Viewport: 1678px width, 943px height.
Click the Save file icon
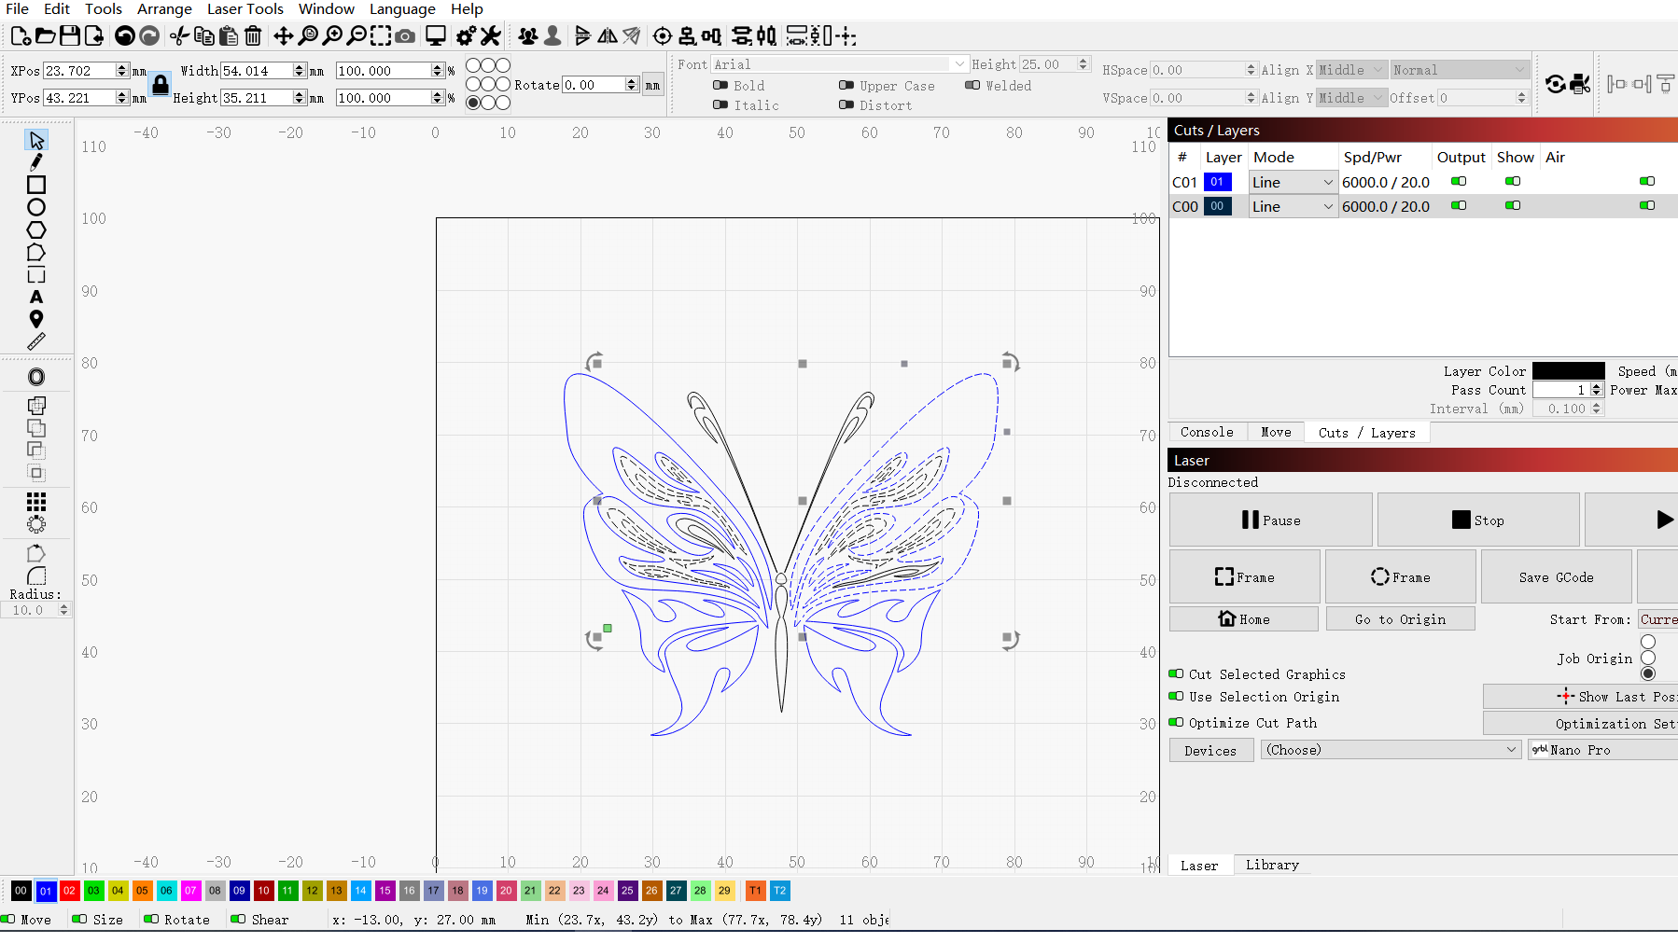click(x=70, y=36)
